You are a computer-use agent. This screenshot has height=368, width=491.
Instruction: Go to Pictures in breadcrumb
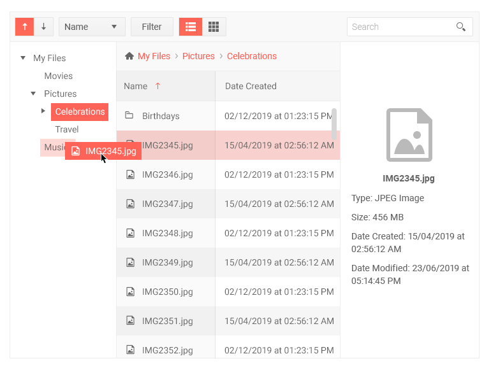tap(198, 56)
